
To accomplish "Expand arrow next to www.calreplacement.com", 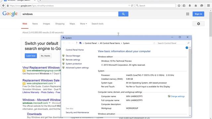I will (x=55, y=83).
